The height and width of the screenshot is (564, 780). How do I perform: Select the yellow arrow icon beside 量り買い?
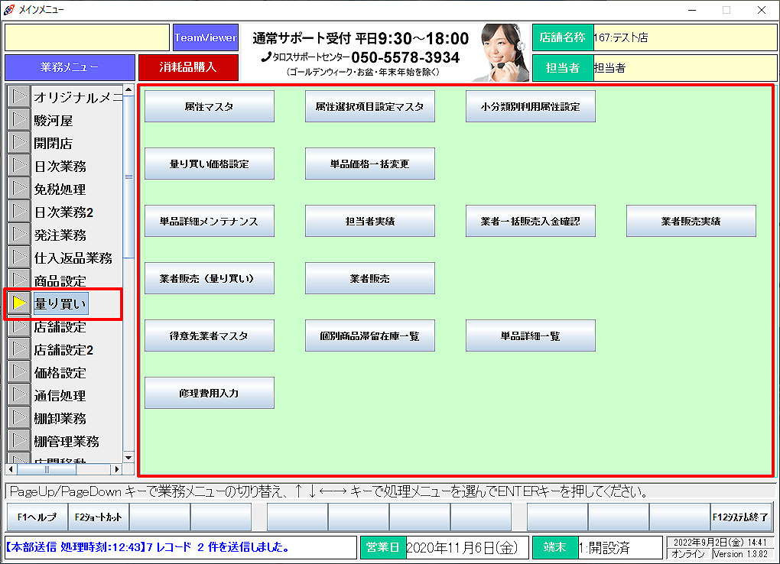click(x=19, y=303)
